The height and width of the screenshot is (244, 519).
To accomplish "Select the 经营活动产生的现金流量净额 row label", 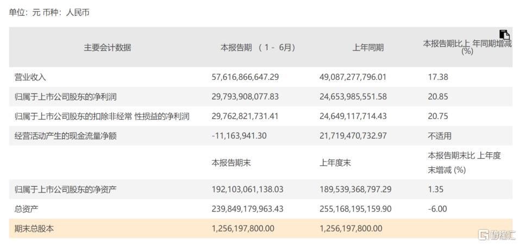I will [x=66, y=136].
